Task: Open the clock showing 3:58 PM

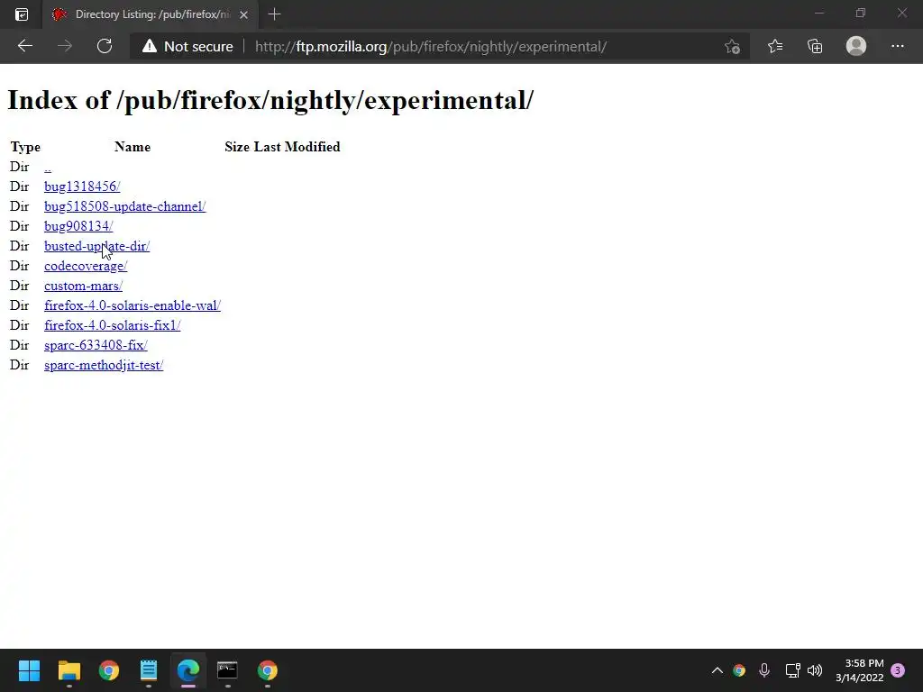Action: coord(859,670)
